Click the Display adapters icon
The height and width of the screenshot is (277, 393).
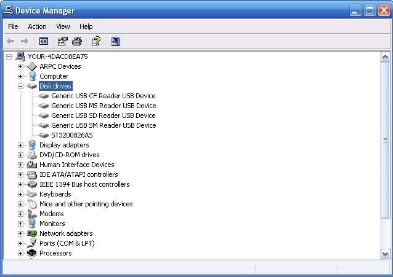32,145
